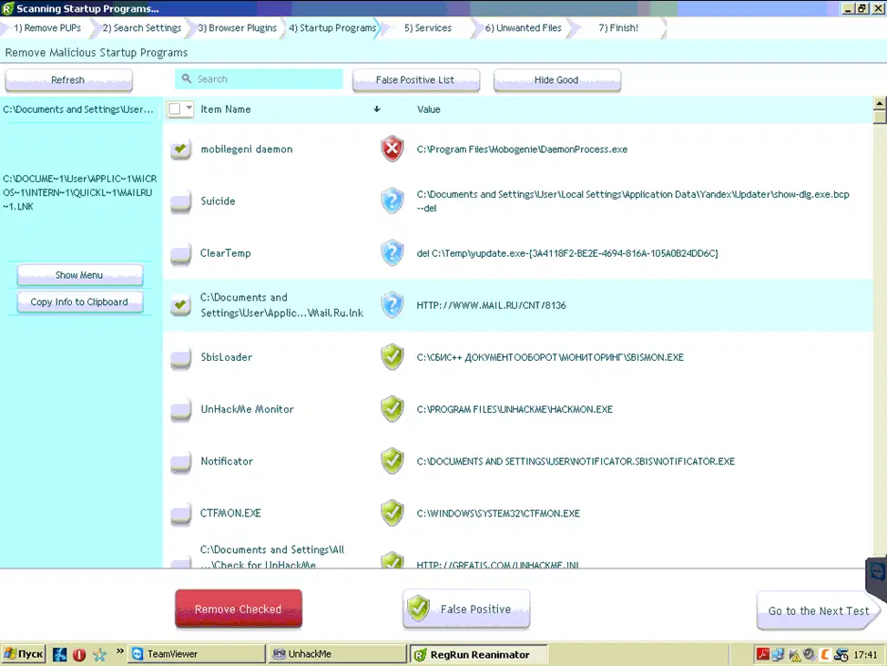This screenshot has height=666, width=887.
Task: Click the magnifier icon in the search box
Action: tap(187, 78)
